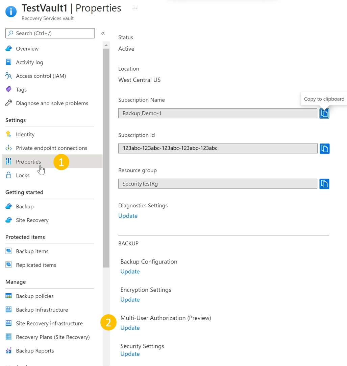
Task: Update Security Settings
Action: (130, 354)
